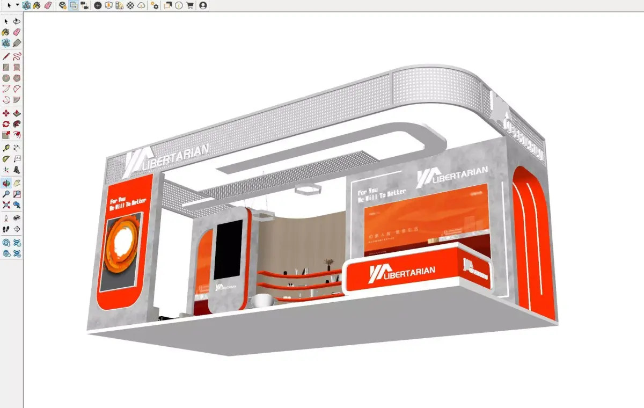Select the Offset tool

click(x=17, y=135)
